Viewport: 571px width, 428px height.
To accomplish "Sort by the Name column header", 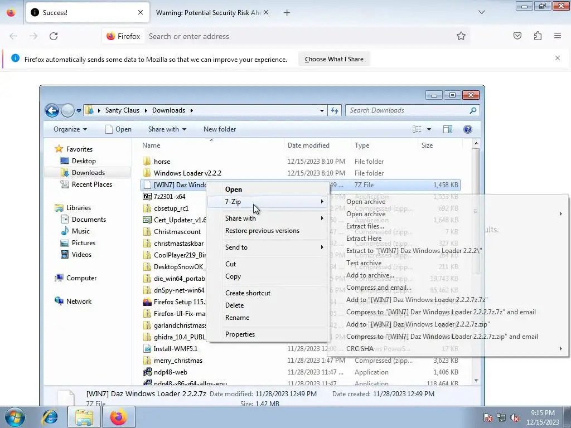I will [x=151, y=145].
